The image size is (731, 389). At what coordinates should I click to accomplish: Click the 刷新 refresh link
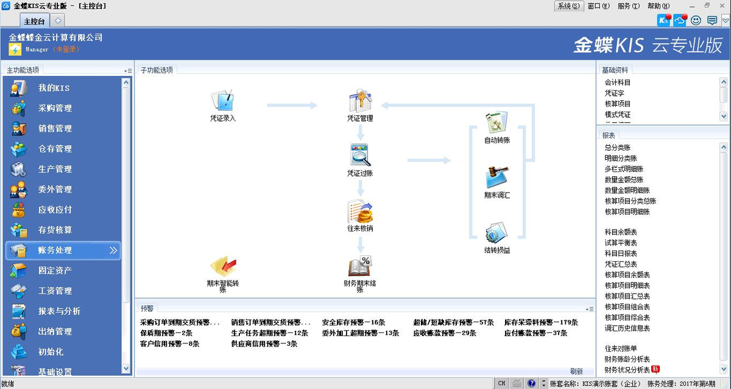(x=576, y=371)
